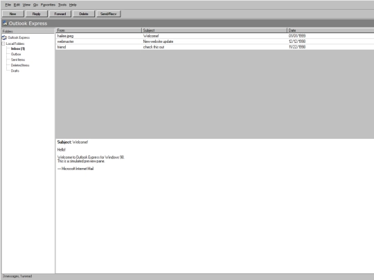Sort messages by From column header

coord(99,30)
